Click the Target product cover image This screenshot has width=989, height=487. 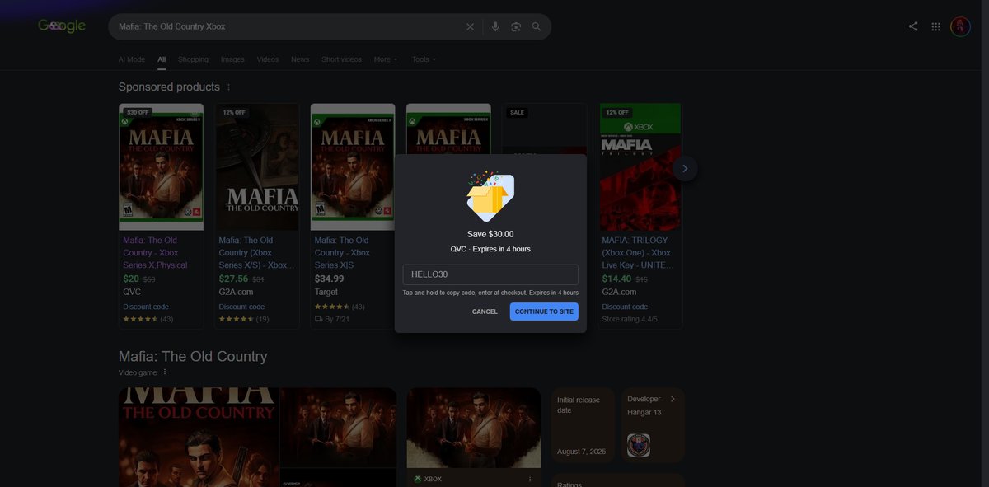click(x=353, y=166)
